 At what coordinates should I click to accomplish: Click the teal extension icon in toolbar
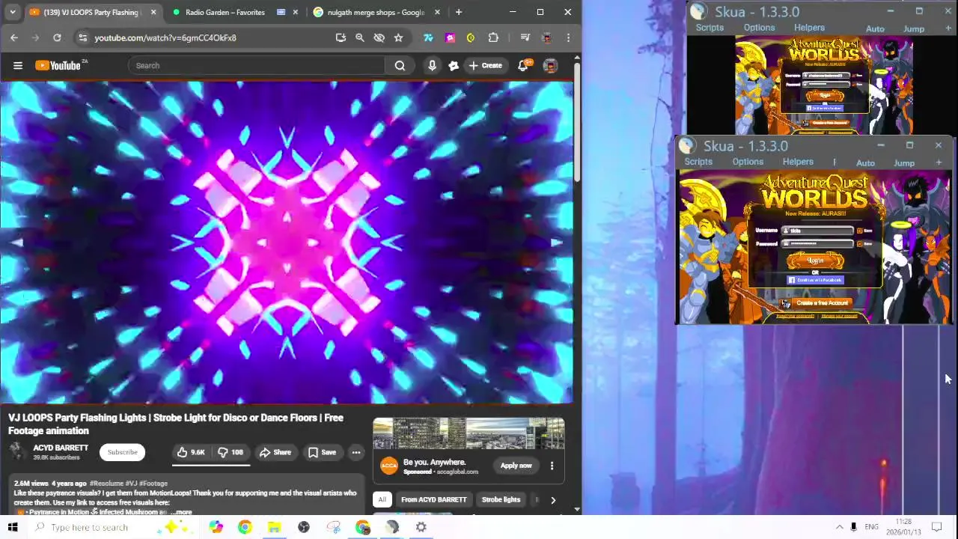[x=428, y=37]
